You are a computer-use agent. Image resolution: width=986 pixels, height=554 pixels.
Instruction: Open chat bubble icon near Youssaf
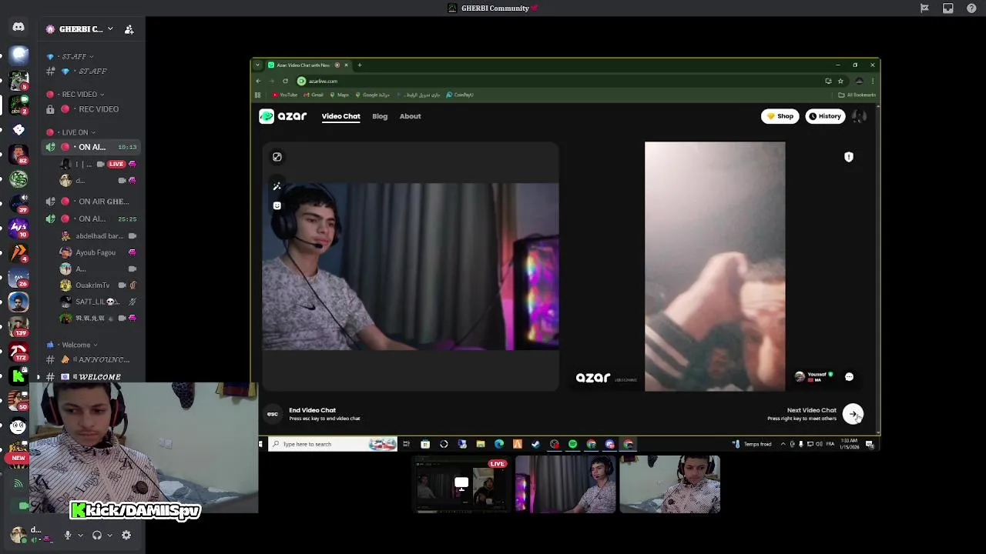coord(849,377)
